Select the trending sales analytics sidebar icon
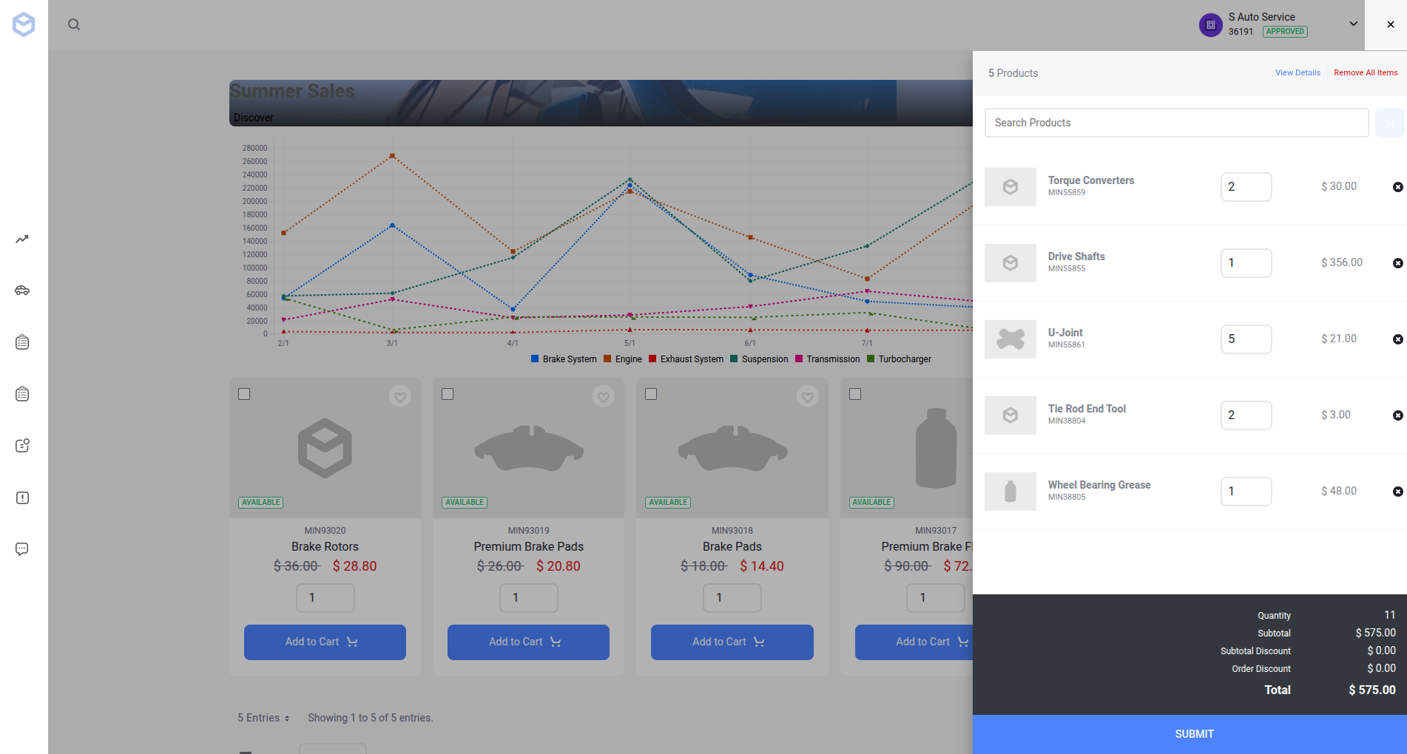The width and height of the screenshot is (1407, 754). pyautogui.click(x=21, y=239)
